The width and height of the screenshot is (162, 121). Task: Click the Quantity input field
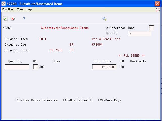[17, 67]
